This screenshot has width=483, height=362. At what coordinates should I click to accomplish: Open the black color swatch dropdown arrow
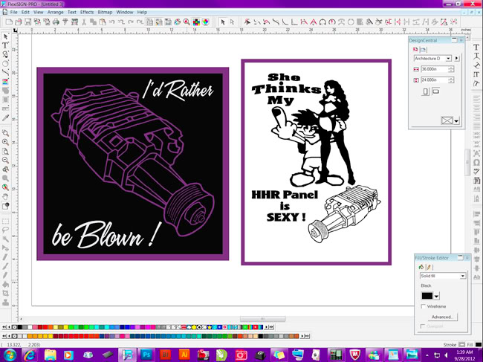tap(436, 296)
